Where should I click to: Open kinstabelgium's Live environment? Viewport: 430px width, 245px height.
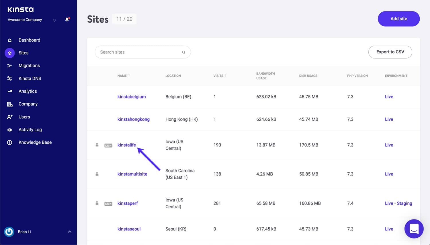tap(389, 97)
